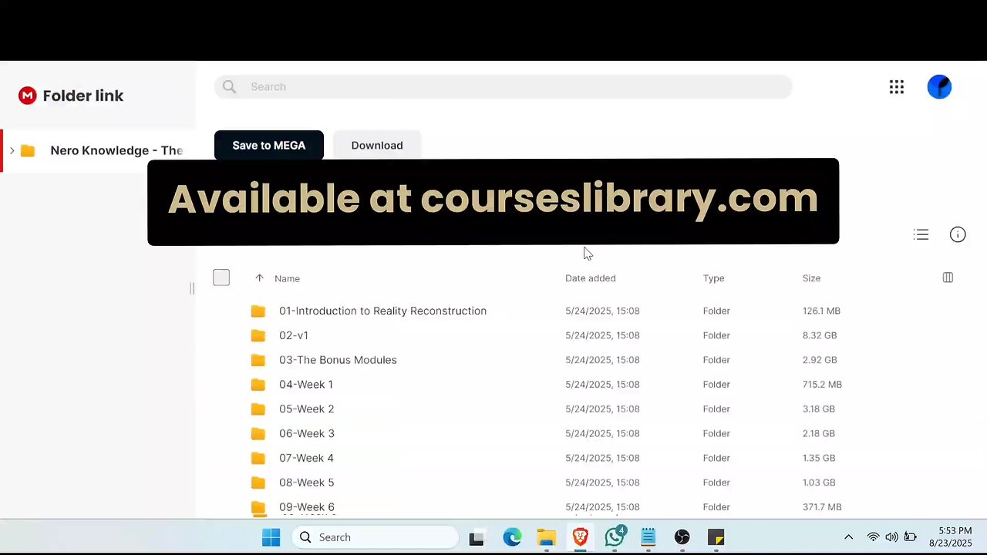Click the 126.1 MB size value
Image resolution: width=987 pixels, height=555 pixels.
coord(821,311)
